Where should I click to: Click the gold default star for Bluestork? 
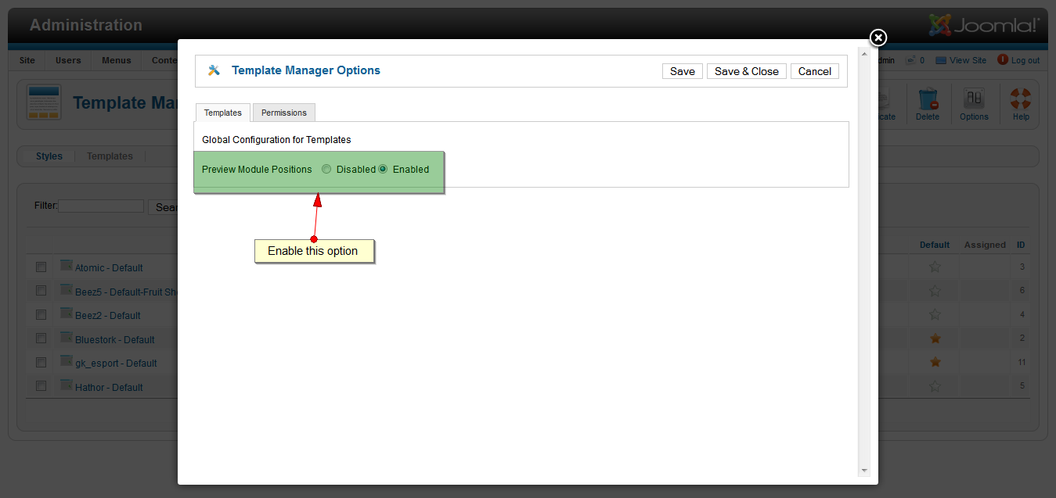(x=935, y=339)
